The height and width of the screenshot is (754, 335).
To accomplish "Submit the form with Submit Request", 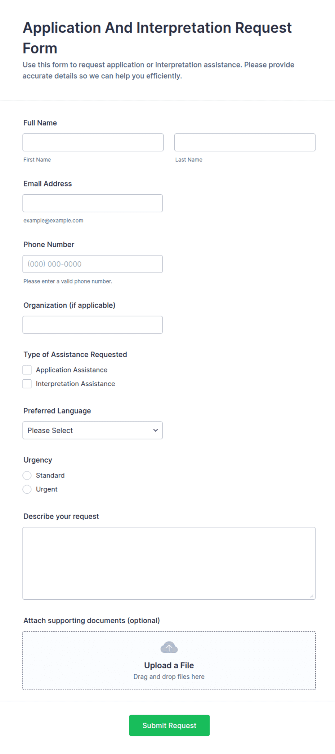I will click(169, 725).
